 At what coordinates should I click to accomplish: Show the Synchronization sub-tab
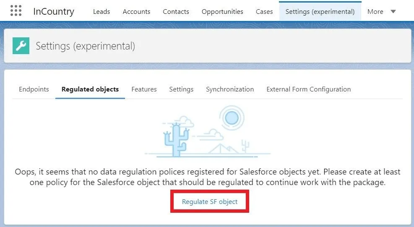[230, 89]
